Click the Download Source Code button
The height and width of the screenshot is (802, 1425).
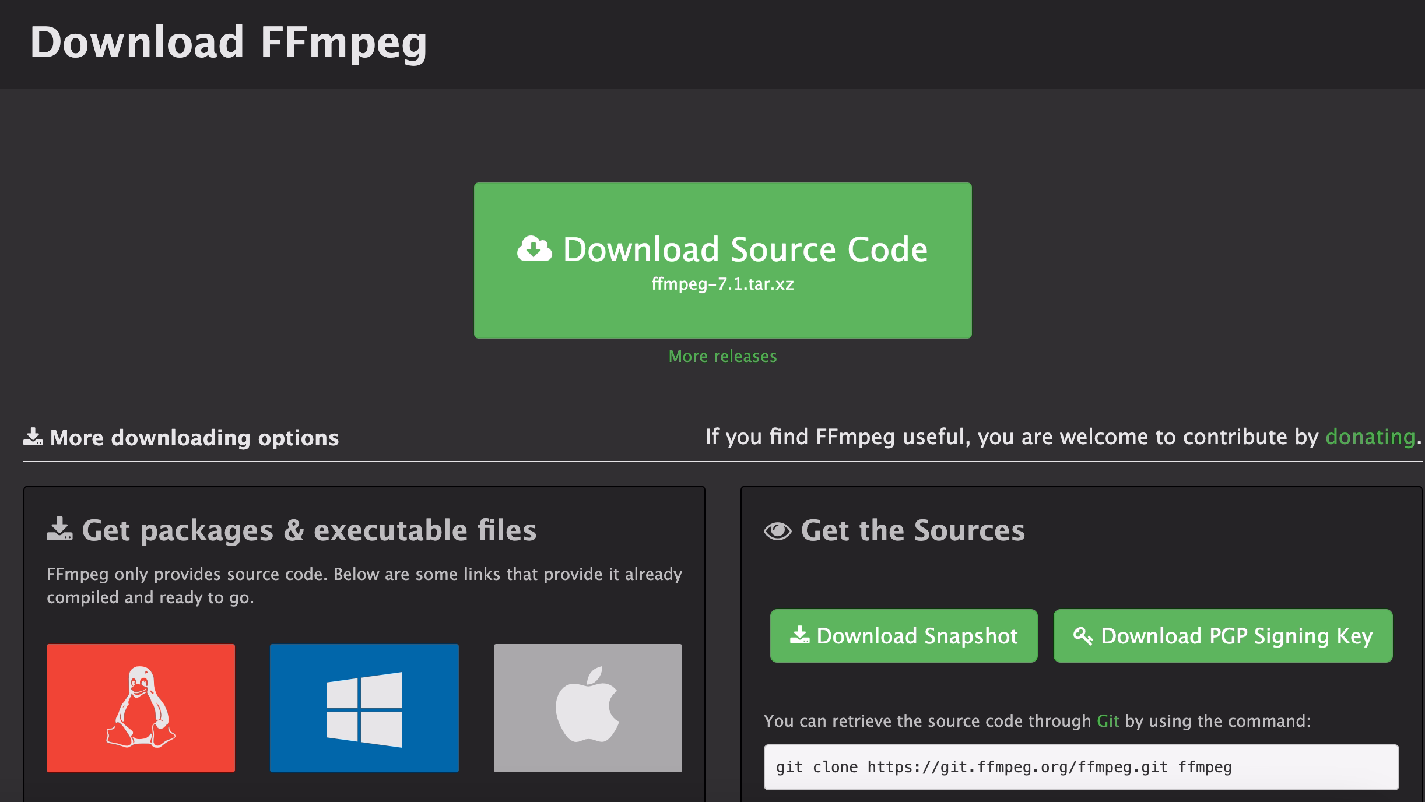point(722,261)
